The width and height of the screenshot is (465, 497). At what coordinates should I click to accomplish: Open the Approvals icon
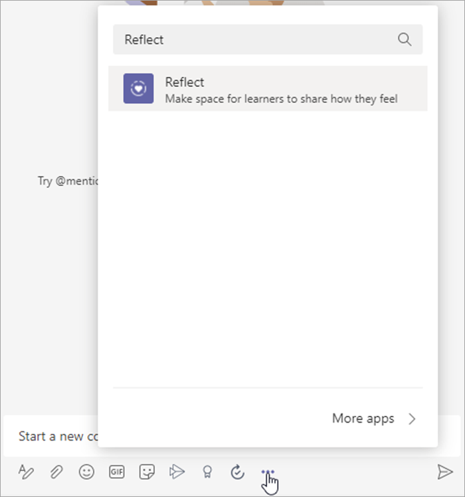(x=237, y=472)
